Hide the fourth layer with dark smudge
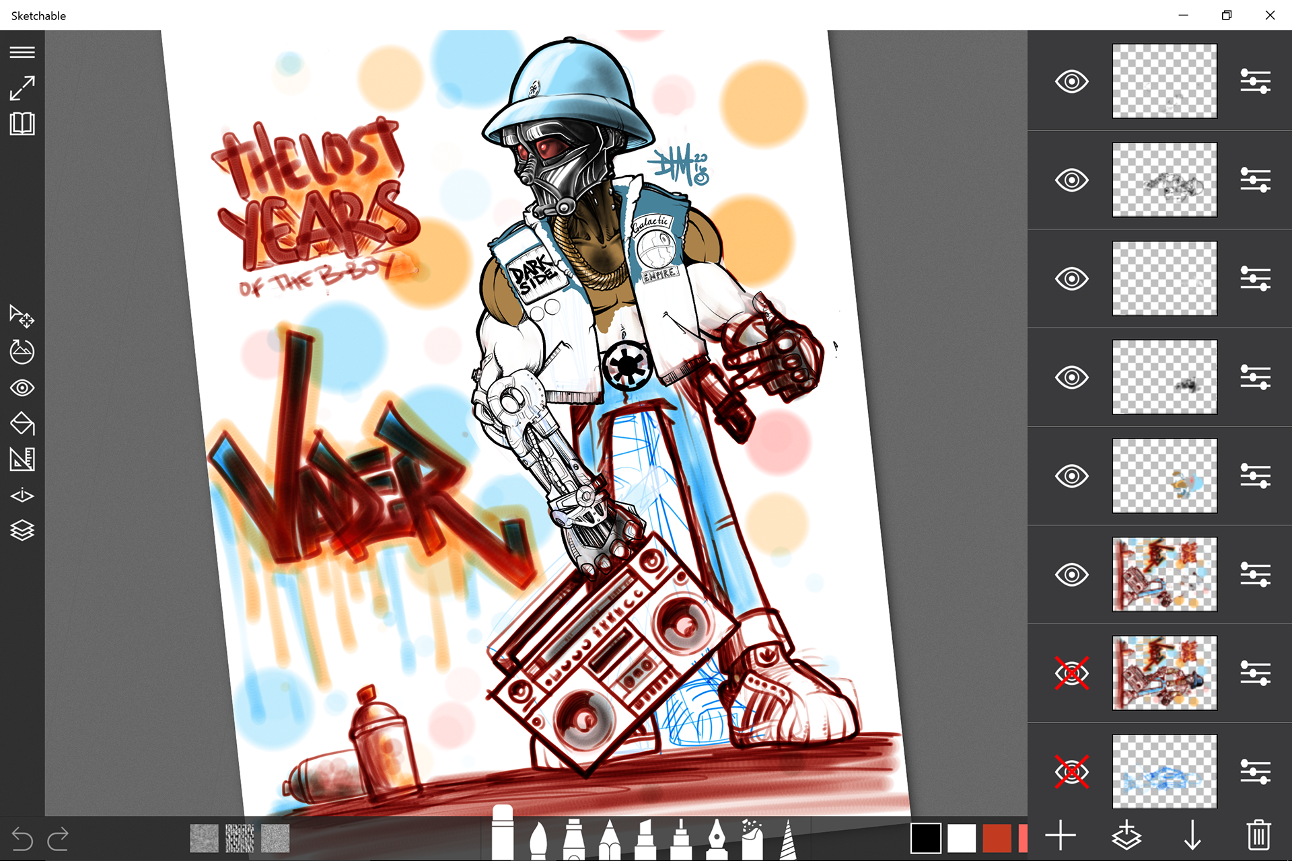Viewport: 1292px width, 861px height. coord(1072,377)
